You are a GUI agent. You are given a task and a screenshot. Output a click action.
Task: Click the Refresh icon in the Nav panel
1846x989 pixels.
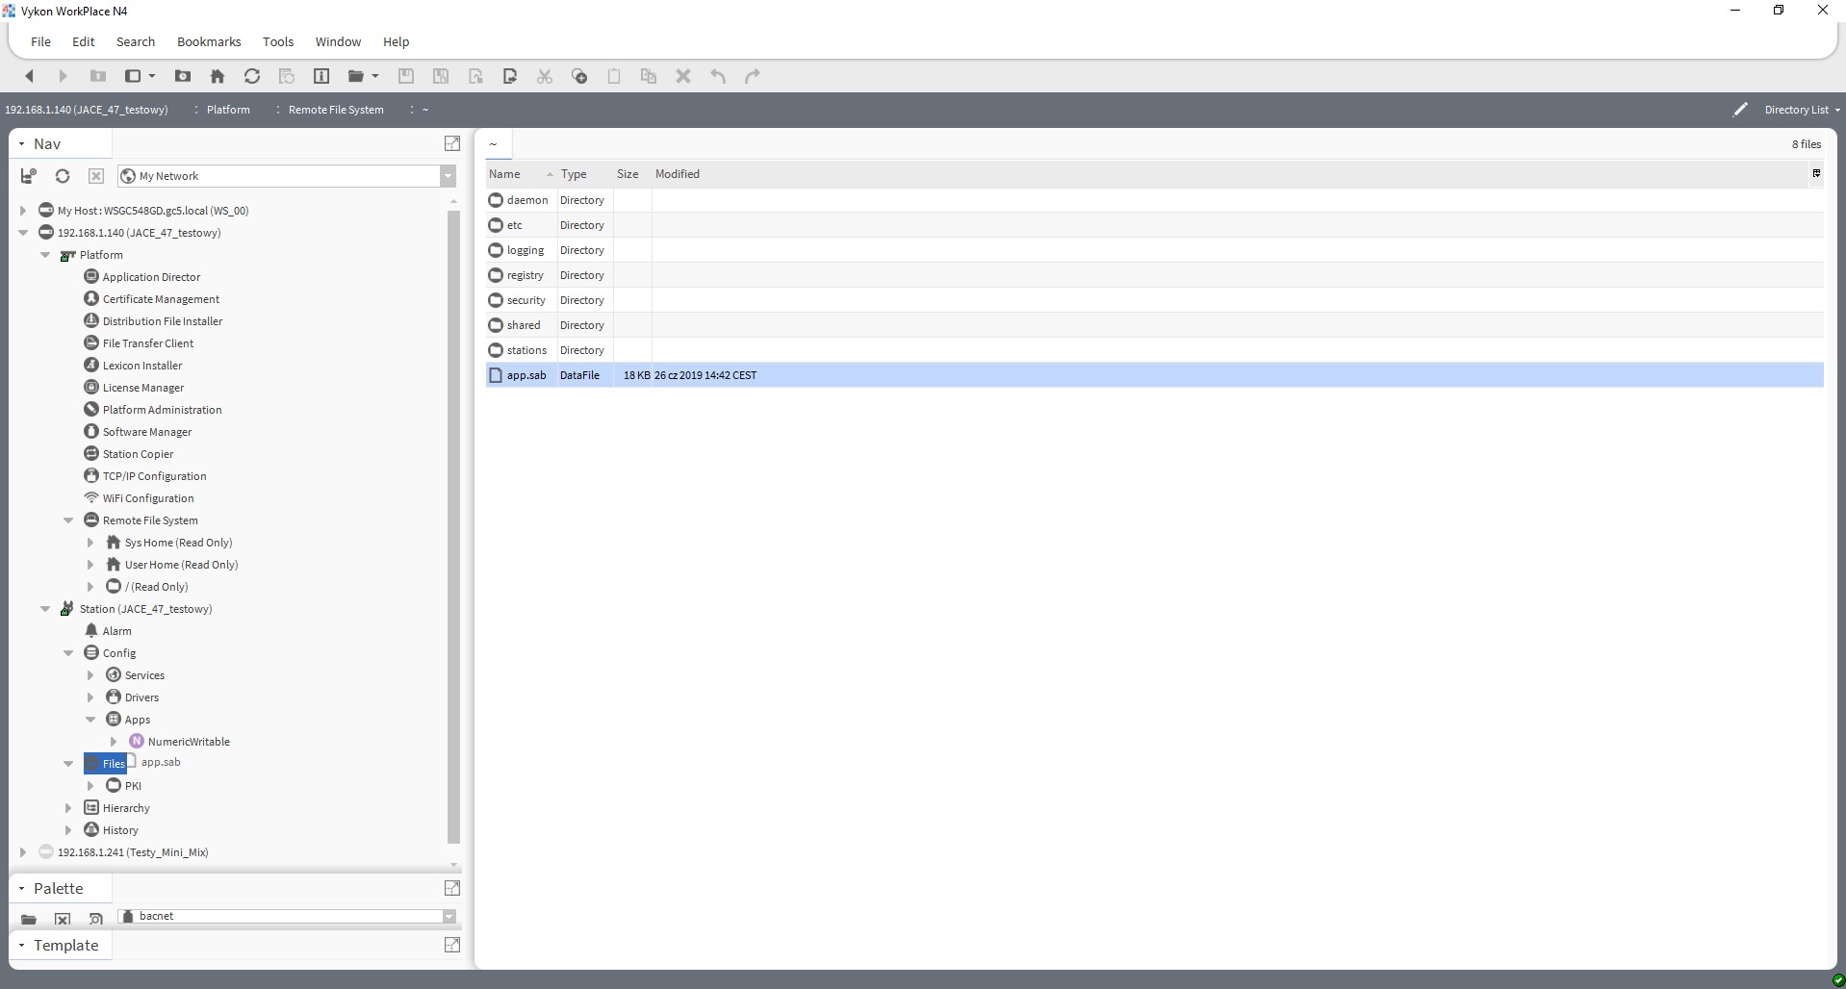pos(62,176)
